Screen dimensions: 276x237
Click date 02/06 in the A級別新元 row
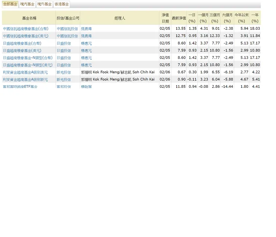[x=165, y=79]
